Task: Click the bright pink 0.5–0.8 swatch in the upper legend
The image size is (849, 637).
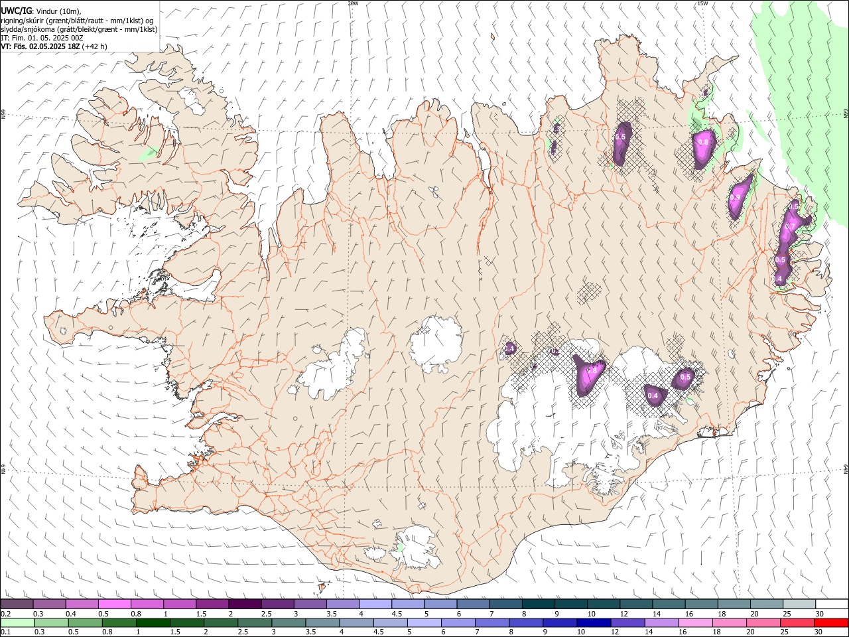Action: tap(115, 604)
